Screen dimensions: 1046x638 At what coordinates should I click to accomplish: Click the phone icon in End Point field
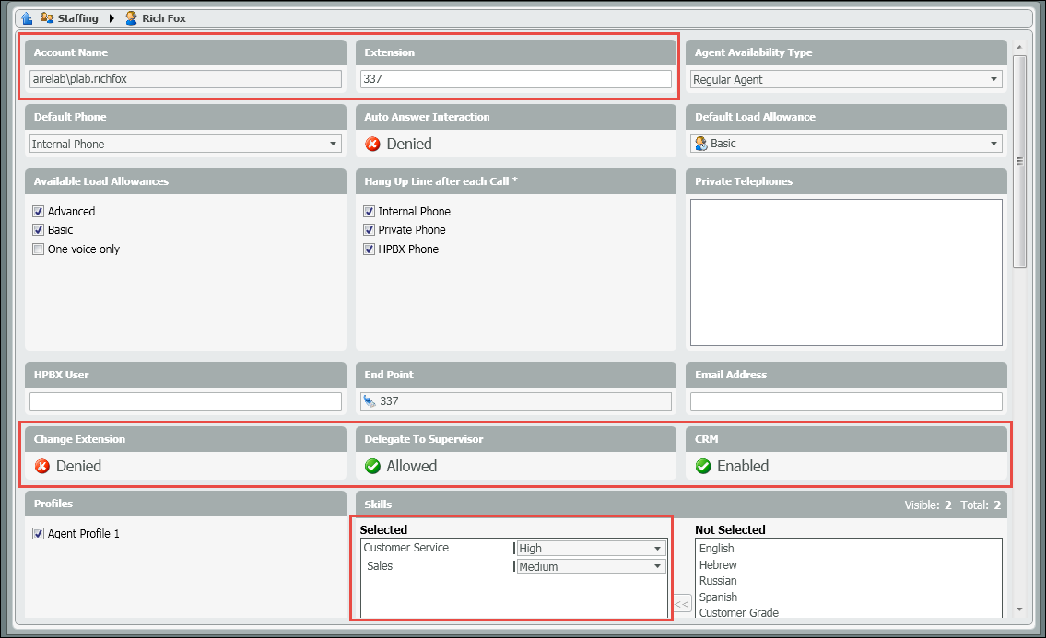(370, 401)
